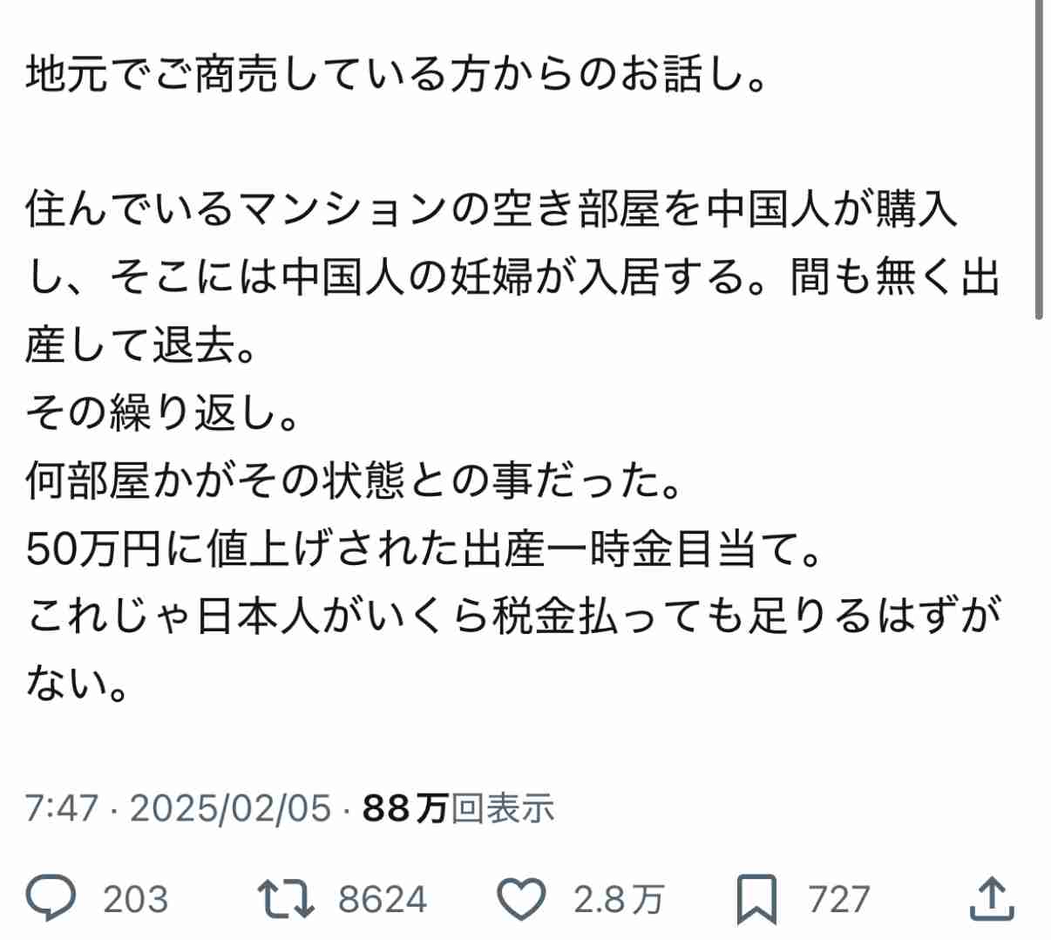Open the 88万回表示 view count
The height and width of the screenshot is (940, 1051).
[x=458, y=808]
